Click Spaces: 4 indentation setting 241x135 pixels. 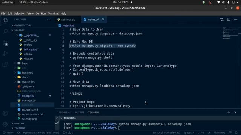pyautogui.click(x=189, y=133)
